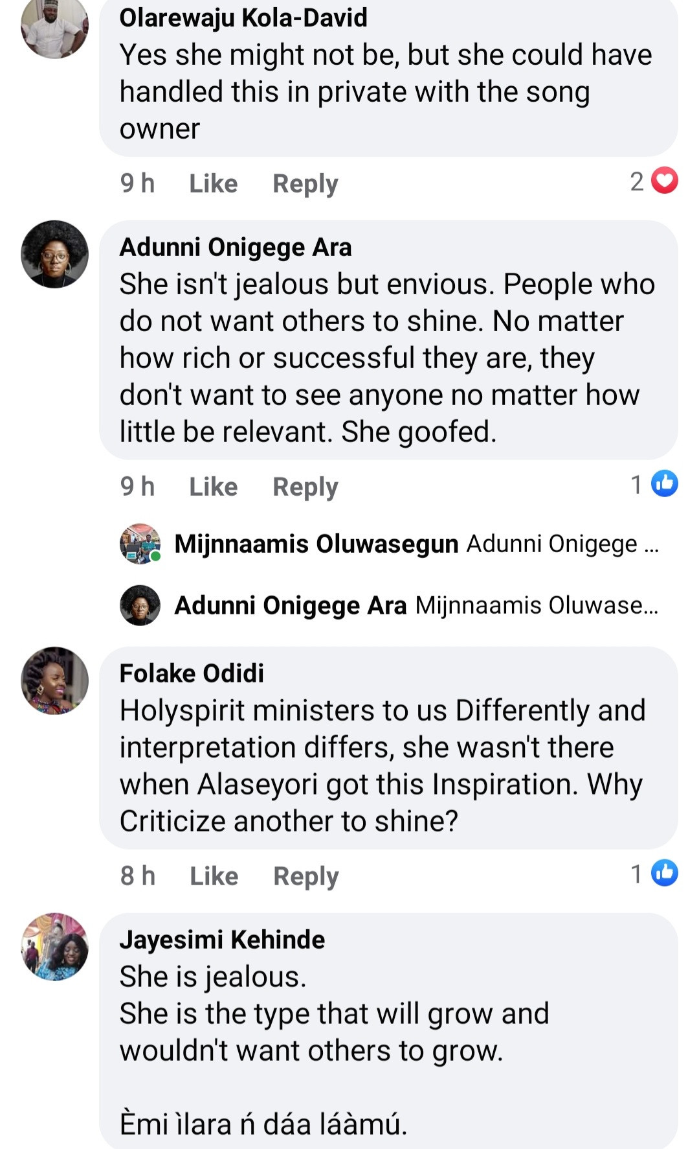Reply to Folake Odidi's comment

305,876
